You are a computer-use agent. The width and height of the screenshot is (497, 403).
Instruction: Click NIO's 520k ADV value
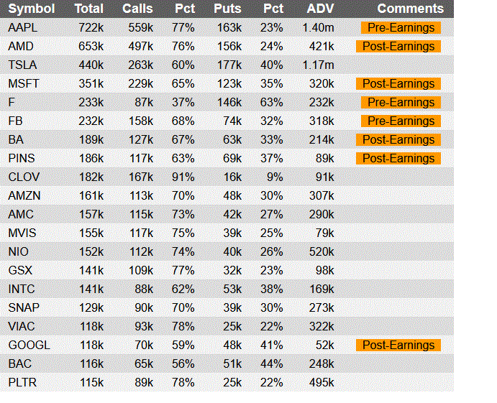tap(322, 251)
